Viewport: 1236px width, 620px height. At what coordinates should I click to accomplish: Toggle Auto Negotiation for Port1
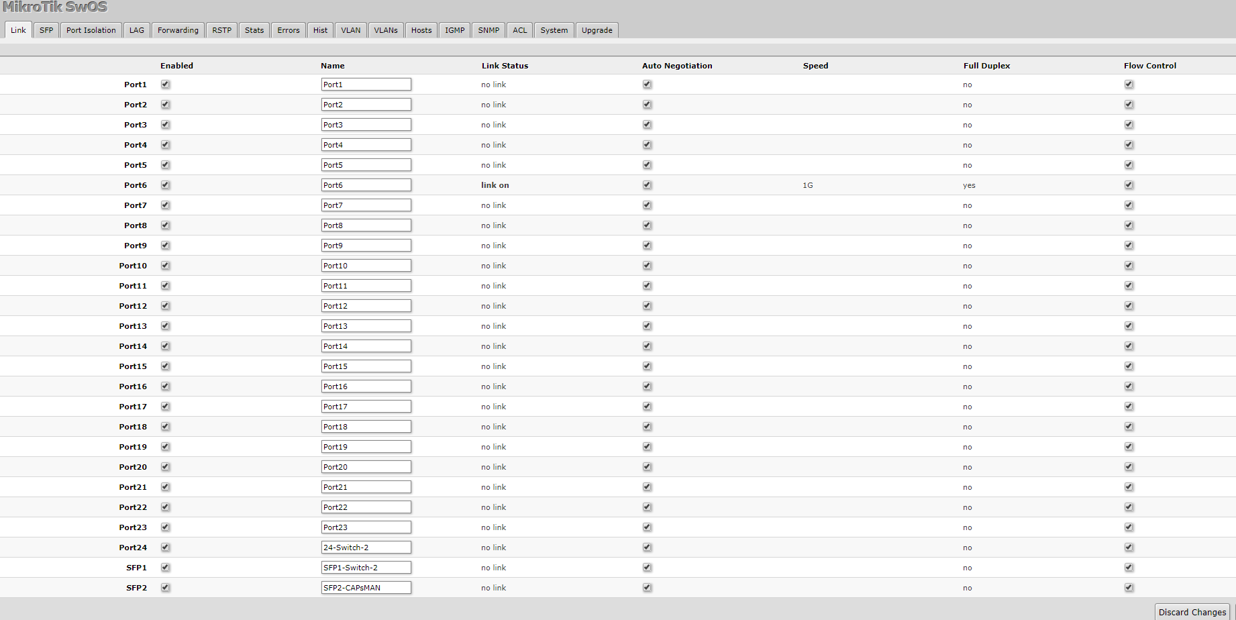[x=648, y=85]
